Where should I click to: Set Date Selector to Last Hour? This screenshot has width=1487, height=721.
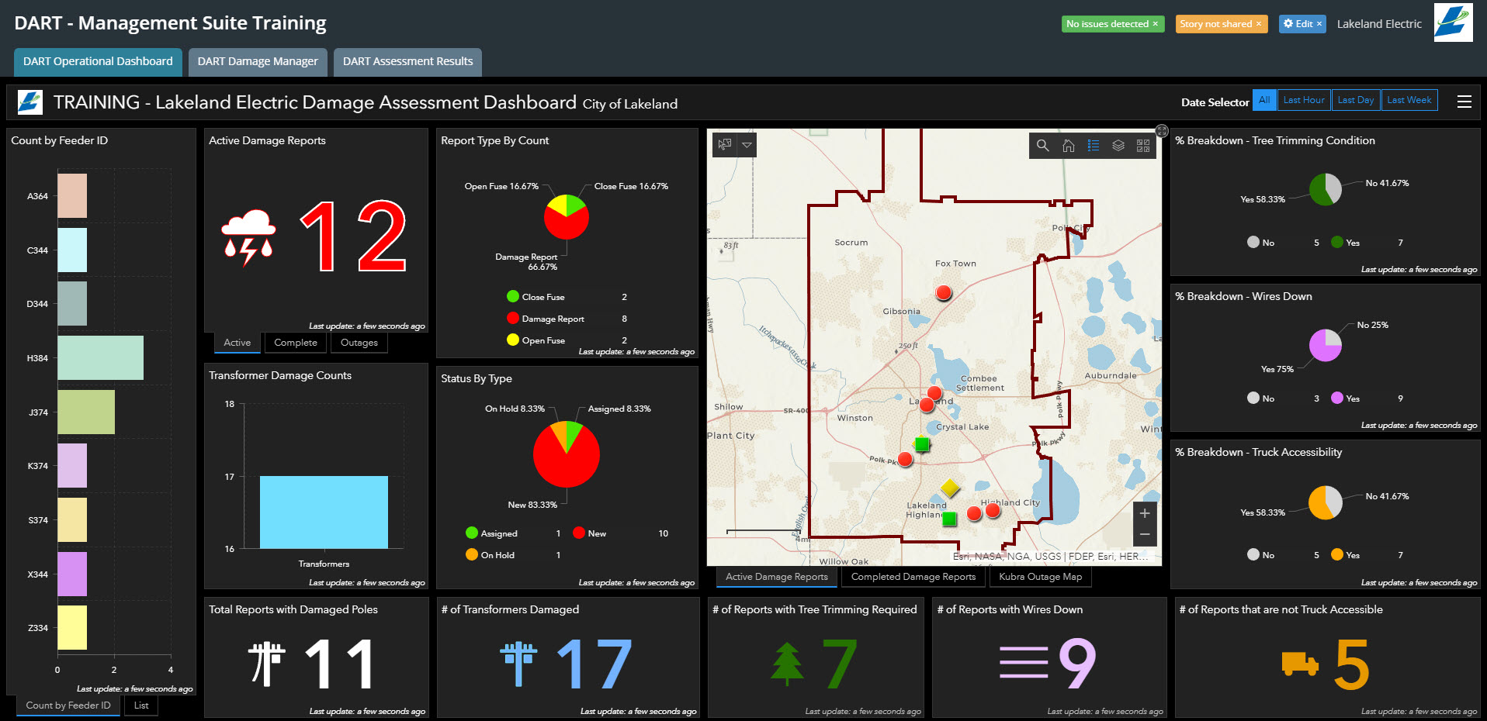(x=1304, y=100)
